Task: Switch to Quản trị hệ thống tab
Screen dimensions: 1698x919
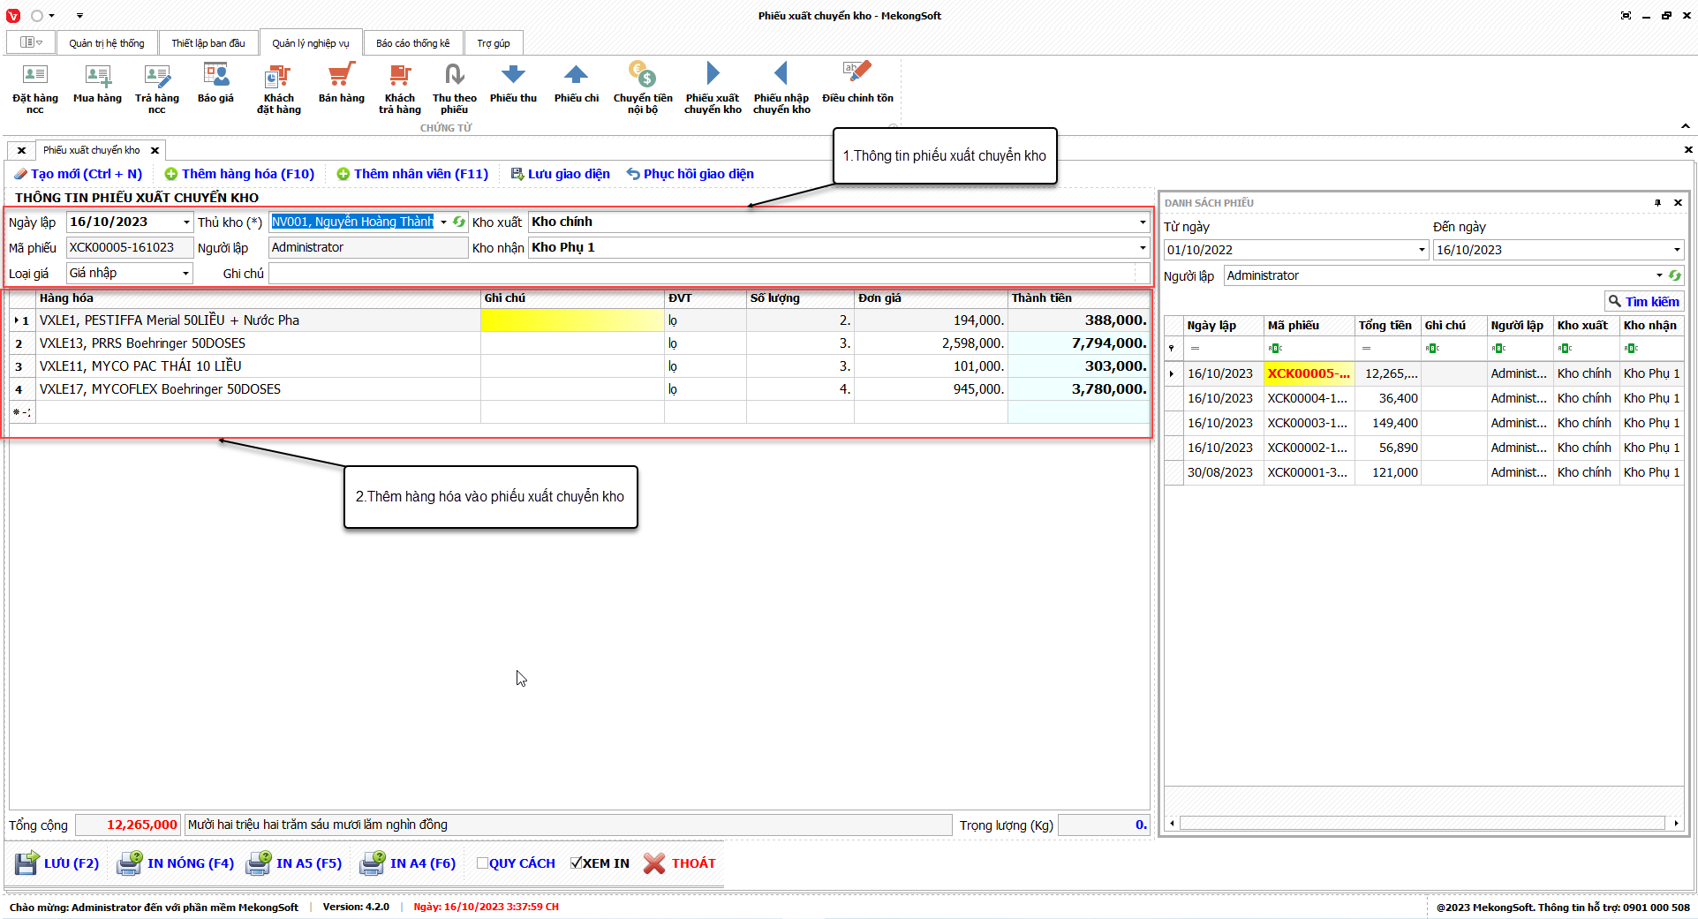Action: [107, 43]
